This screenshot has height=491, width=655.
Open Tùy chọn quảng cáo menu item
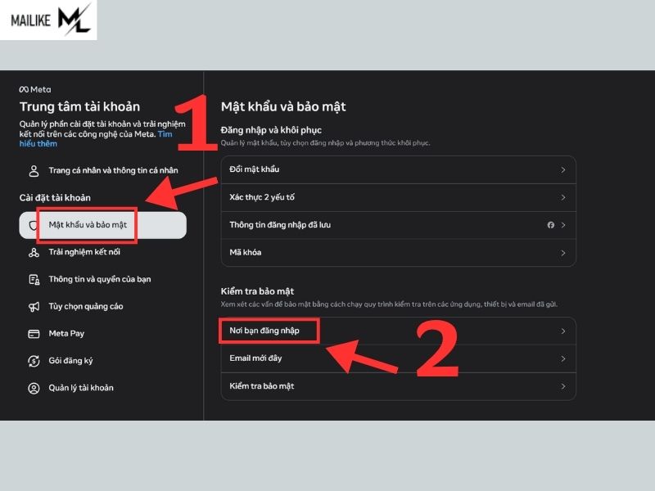[103, 306]
